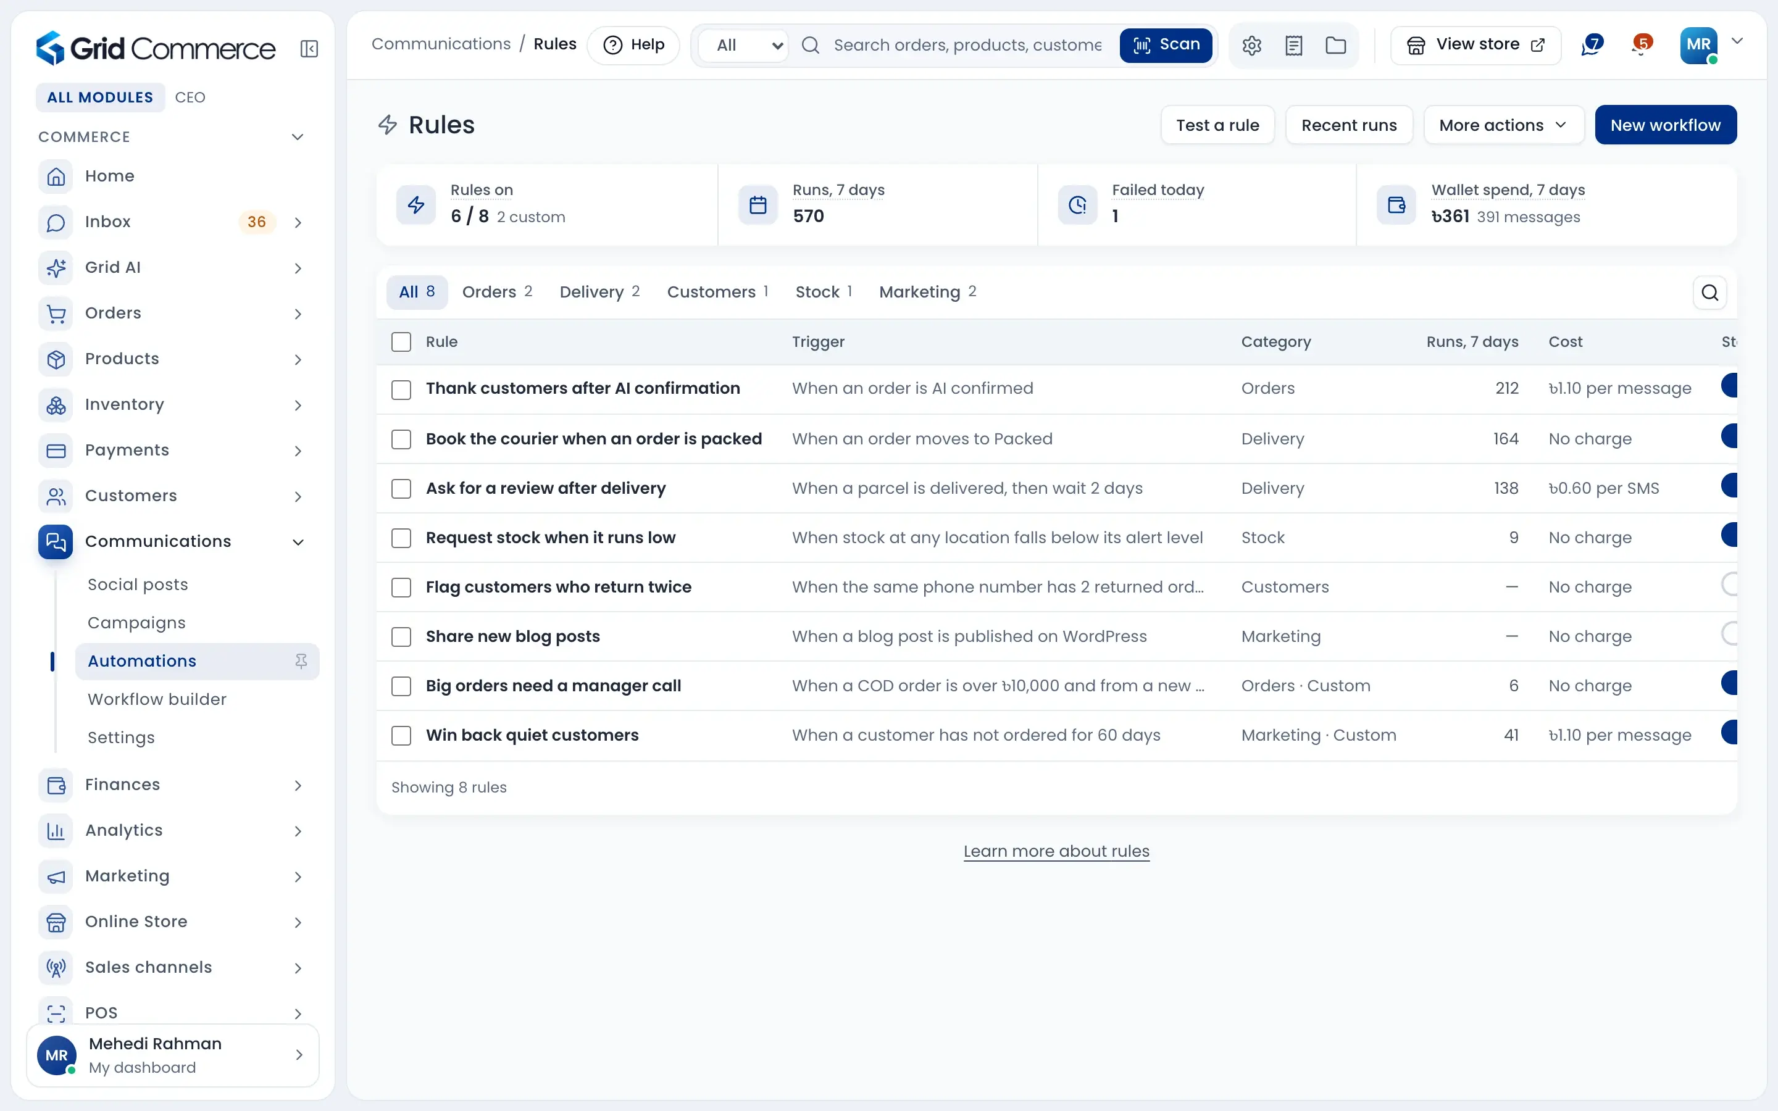Open the Grid AI sparkle icon
This screenshot has height=1111, width=1778.
coord(56,267)
